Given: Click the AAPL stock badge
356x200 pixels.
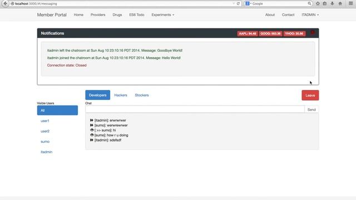Looking at the screenshot, I should click(x=248, y=33).
